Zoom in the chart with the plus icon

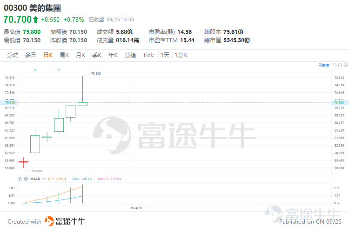point(346,65)
